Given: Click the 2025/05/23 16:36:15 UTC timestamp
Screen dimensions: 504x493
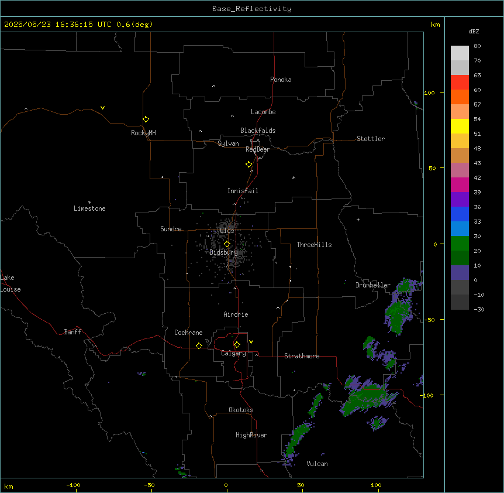Looking at the screenshot, I should [58, 25].
